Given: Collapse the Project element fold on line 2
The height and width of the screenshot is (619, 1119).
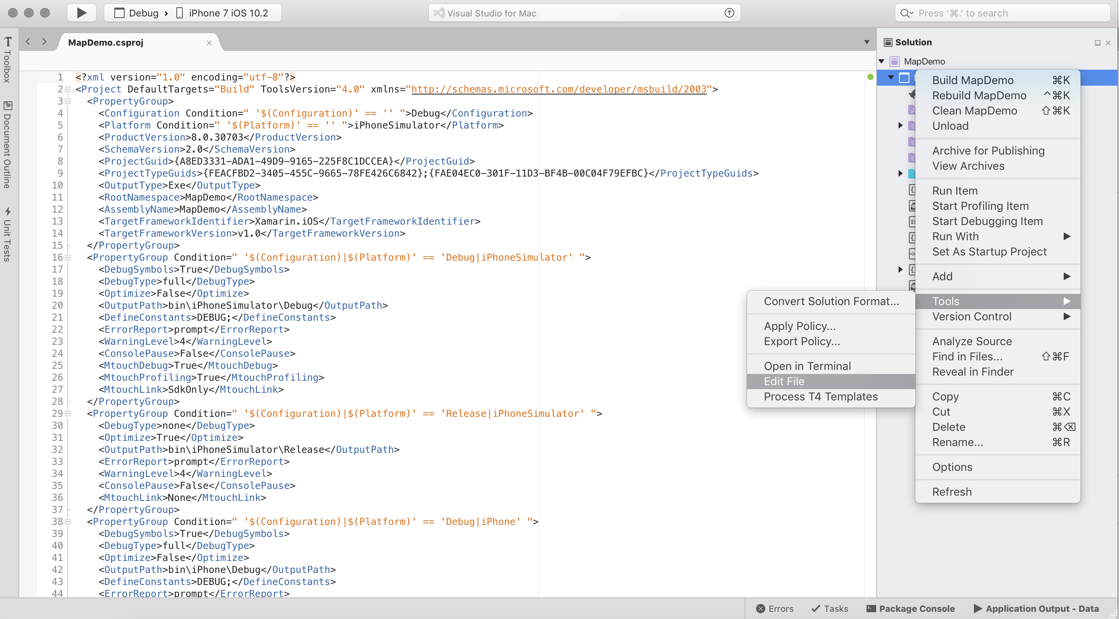Looking at the screenshot, I should (x=68, y=89).
